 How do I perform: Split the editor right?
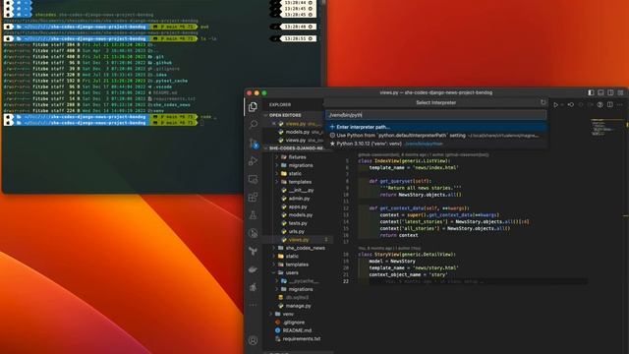(609, 105)
